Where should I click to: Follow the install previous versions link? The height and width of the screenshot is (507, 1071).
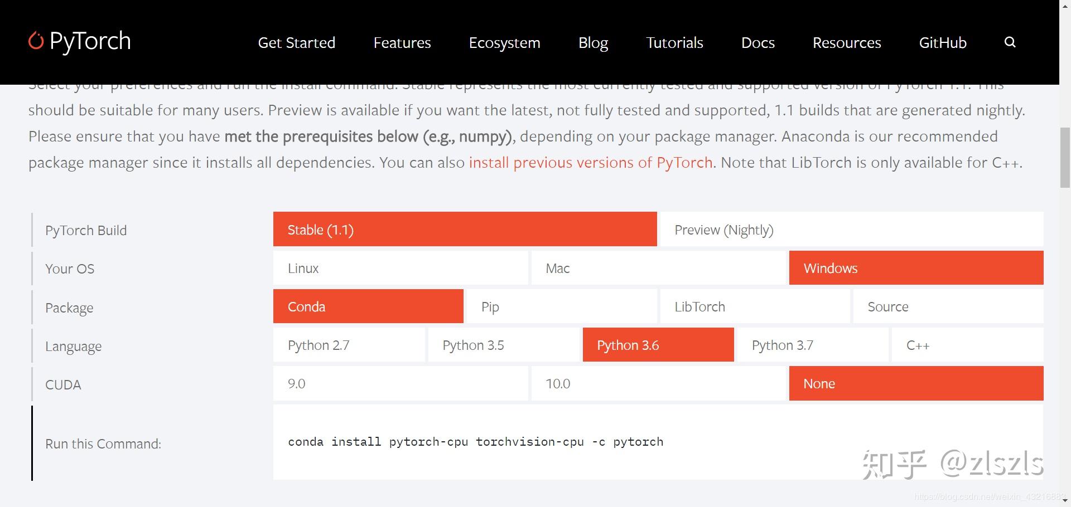click(x=590, y=163)
